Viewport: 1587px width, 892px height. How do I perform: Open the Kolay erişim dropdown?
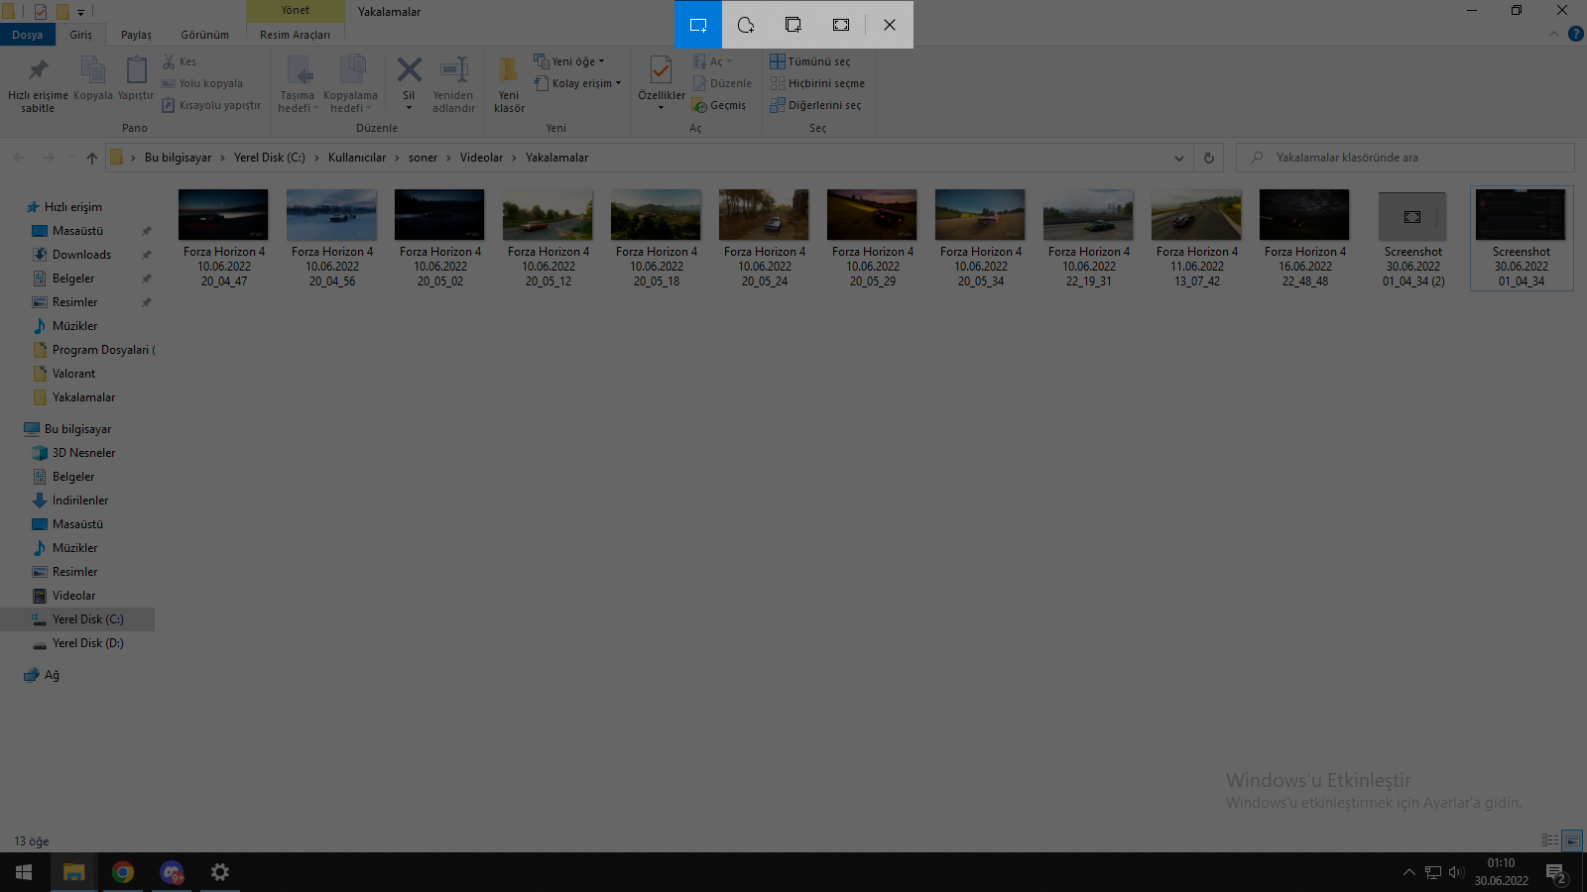(x=577, y=83)
